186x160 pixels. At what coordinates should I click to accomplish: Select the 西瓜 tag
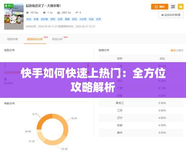[x=75, y=19]
